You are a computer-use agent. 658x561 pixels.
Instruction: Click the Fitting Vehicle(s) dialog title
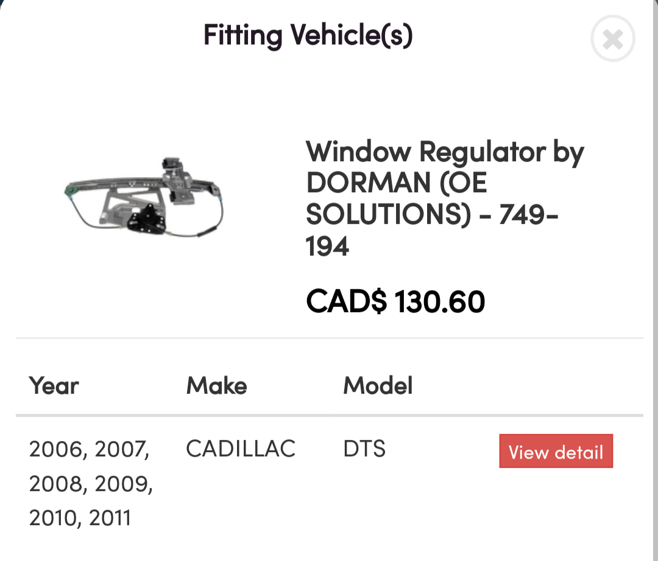pos(308,35)
